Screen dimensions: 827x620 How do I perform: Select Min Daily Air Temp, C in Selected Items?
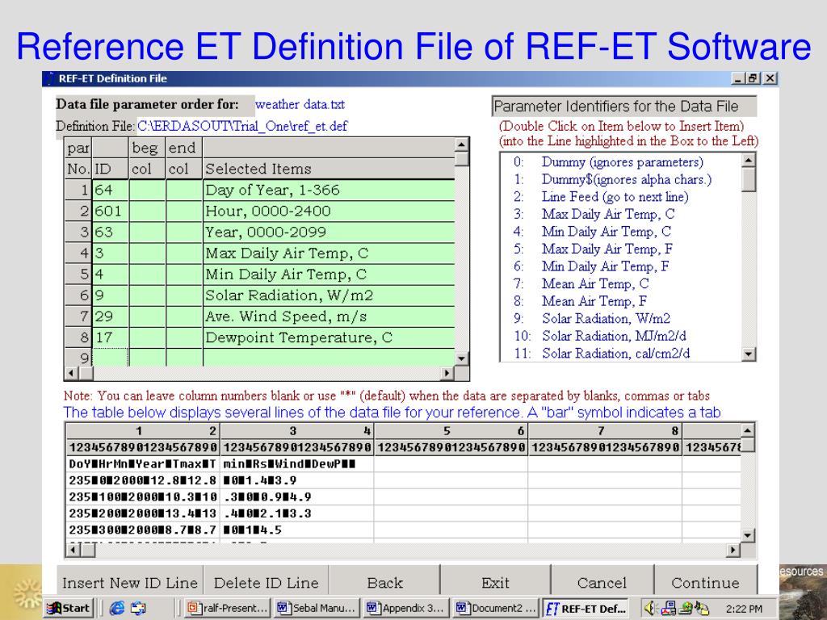[329, 274]
